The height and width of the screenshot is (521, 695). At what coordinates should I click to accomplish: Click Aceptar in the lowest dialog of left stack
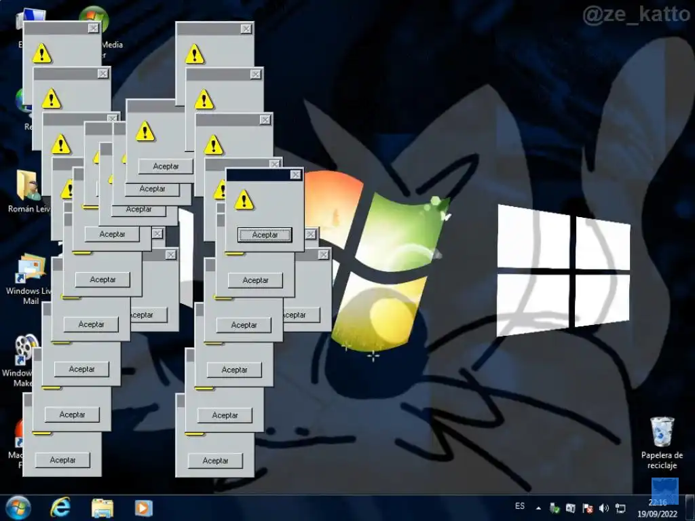pos(62,460)
